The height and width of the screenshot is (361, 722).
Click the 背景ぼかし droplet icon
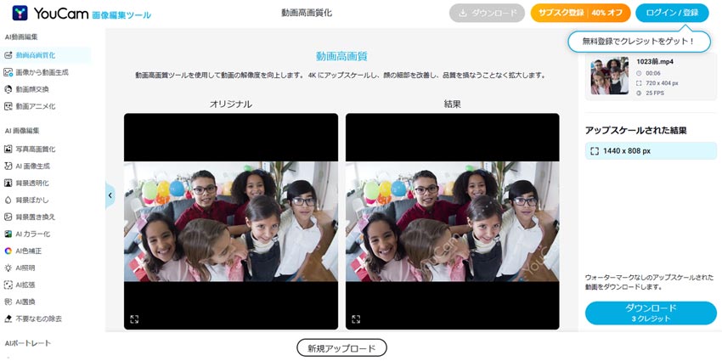pos(8,200)
